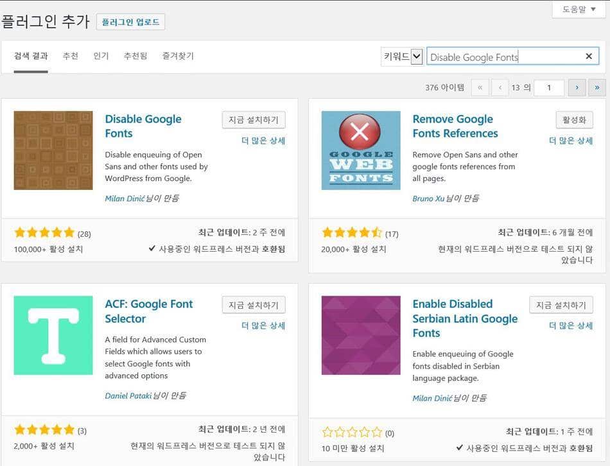Click the page number input showing 1
Image resolution: width=610 pixels, height=466 pixels.
pos(549,87)
